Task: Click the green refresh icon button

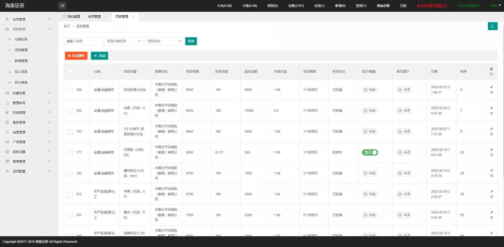Action: 492,26
